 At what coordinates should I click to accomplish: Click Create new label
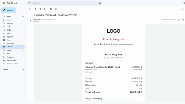pos(12,64)
